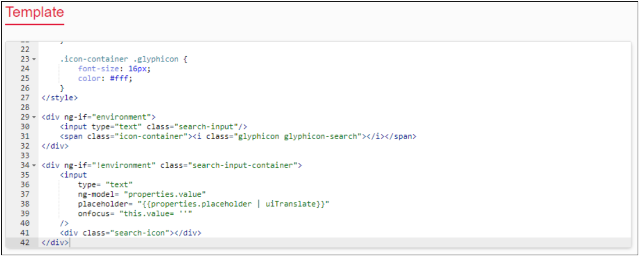
Task: Click line number 42 in gutter
Action: [x=25, y=242]
